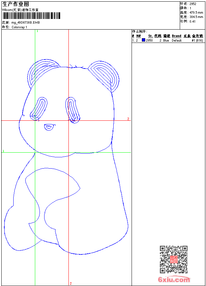The image size is (206, 286).
Task: Click the '生产作业图' title heading
Action: point(16,4)
